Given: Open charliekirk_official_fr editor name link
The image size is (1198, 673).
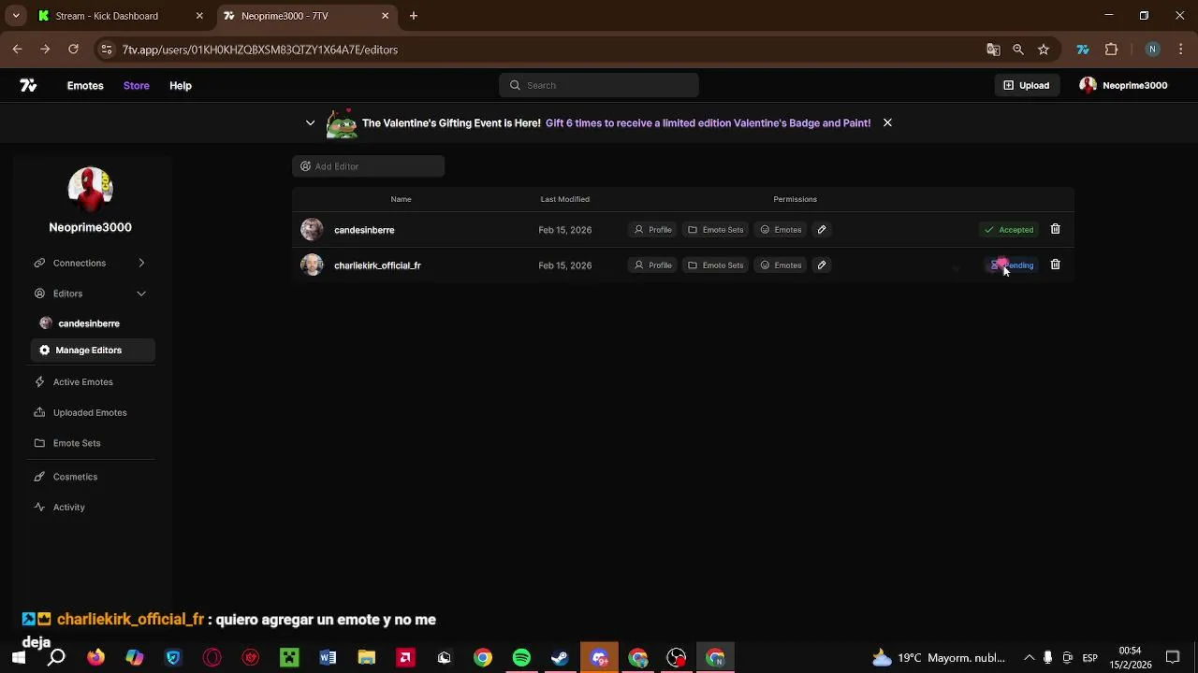Looking at the screenshot, I should [x=377, y=265].
